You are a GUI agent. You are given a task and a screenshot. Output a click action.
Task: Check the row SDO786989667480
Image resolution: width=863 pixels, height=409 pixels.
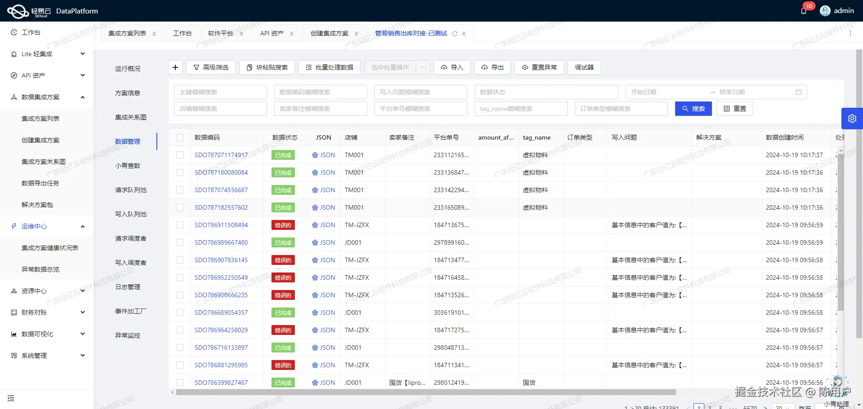click(180, 242)
